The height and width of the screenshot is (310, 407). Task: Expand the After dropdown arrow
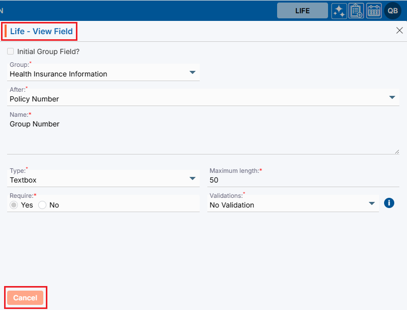(x=392, y=97)
